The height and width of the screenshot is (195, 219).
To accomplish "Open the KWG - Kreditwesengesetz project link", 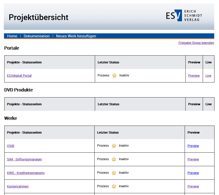I will (x=26, y=173).
